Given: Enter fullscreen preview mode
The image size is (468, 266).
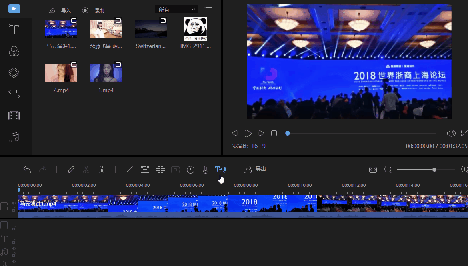Looking at the screenshot, I should point(464,133).
